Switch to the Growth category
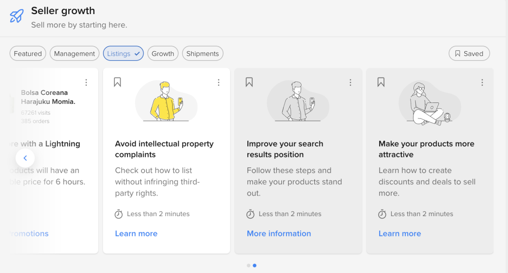Screen dimensions: 508x273 pyautogui.click(x=163, y=54)
